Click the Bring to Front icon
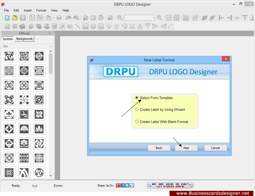The width and height of the screenshot is (255, 196). (204, 18)
